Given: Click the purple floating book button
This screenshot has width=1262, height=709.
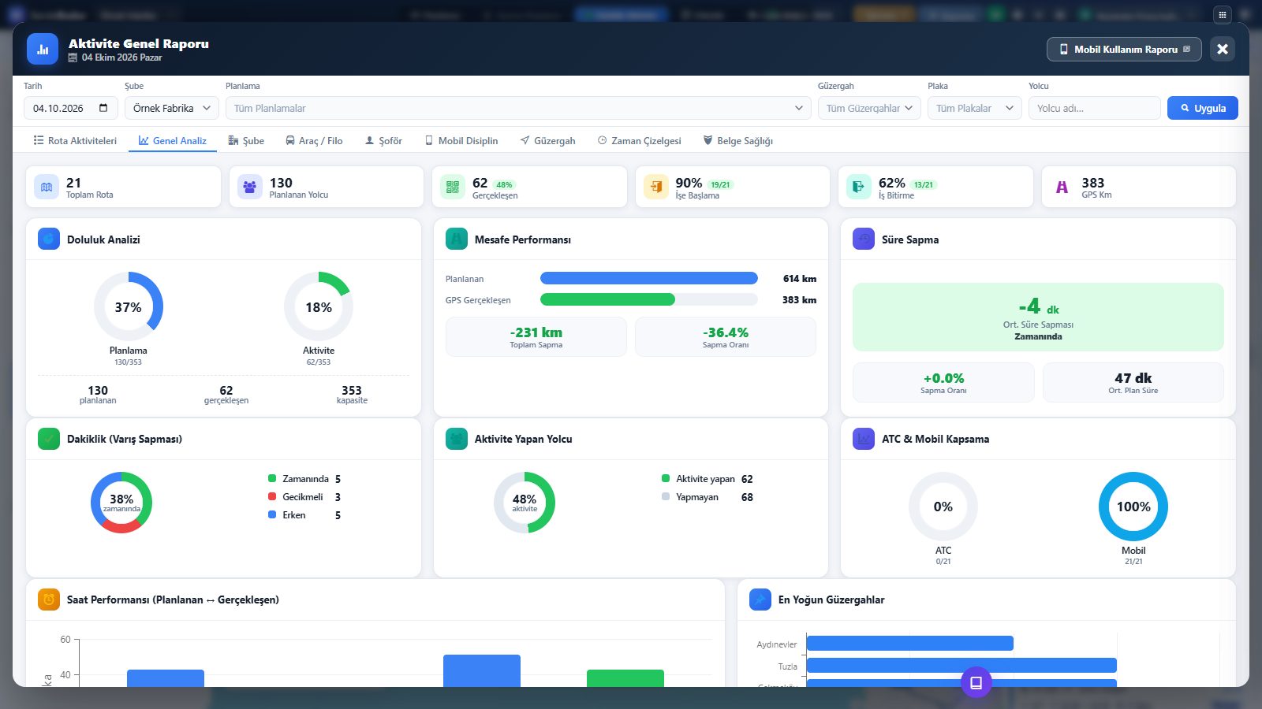Looking at the screenshot, I should pos(976,682).
